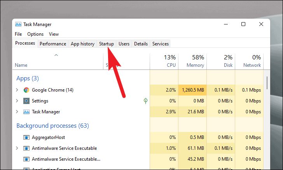Expand the Settings process group
Viewport: 283px width, 170px height.
(x=17, y=101)
